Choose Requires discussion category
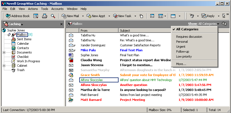Image resolution: width=231 pixels, height=113 pixels. click(x=194, y=37)
